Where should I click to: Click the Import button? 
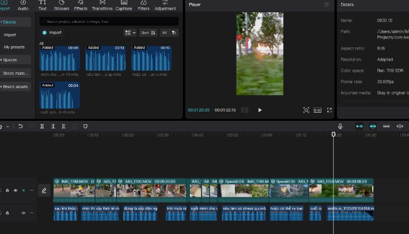(x=52, y=33)
